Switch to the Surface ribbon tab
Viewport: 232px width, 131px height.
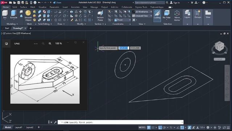click(x=24, y=7)
